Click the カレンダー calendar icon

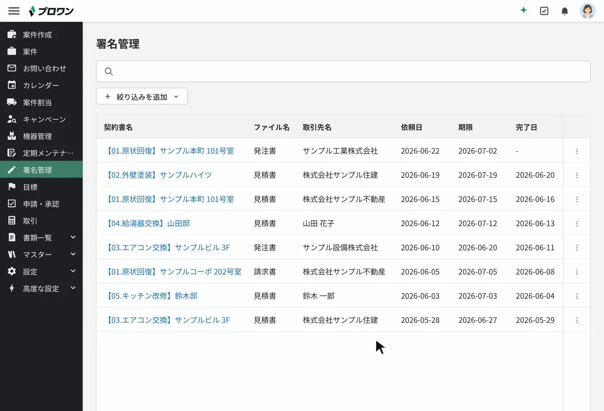[12, 85]
